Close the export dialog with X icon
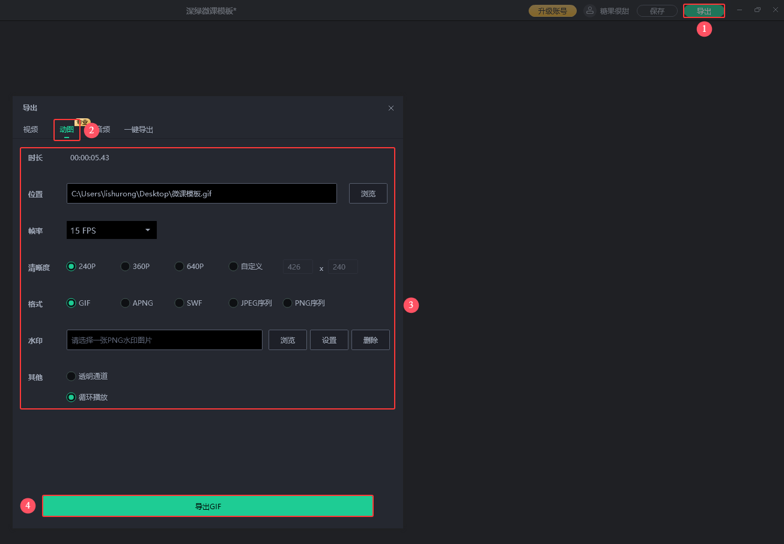Image resolution: width=784 pixels, height=544 pixels. point(391,108)
